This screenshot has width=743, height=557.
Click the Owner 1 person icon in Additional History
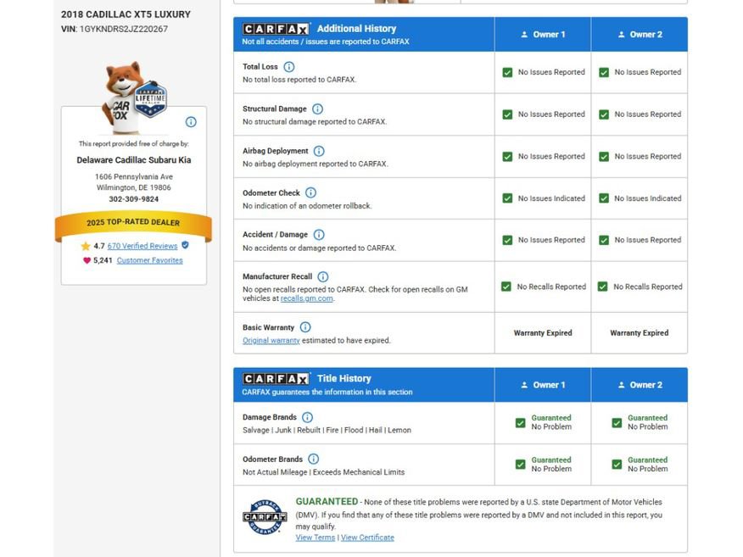(524, 35)
